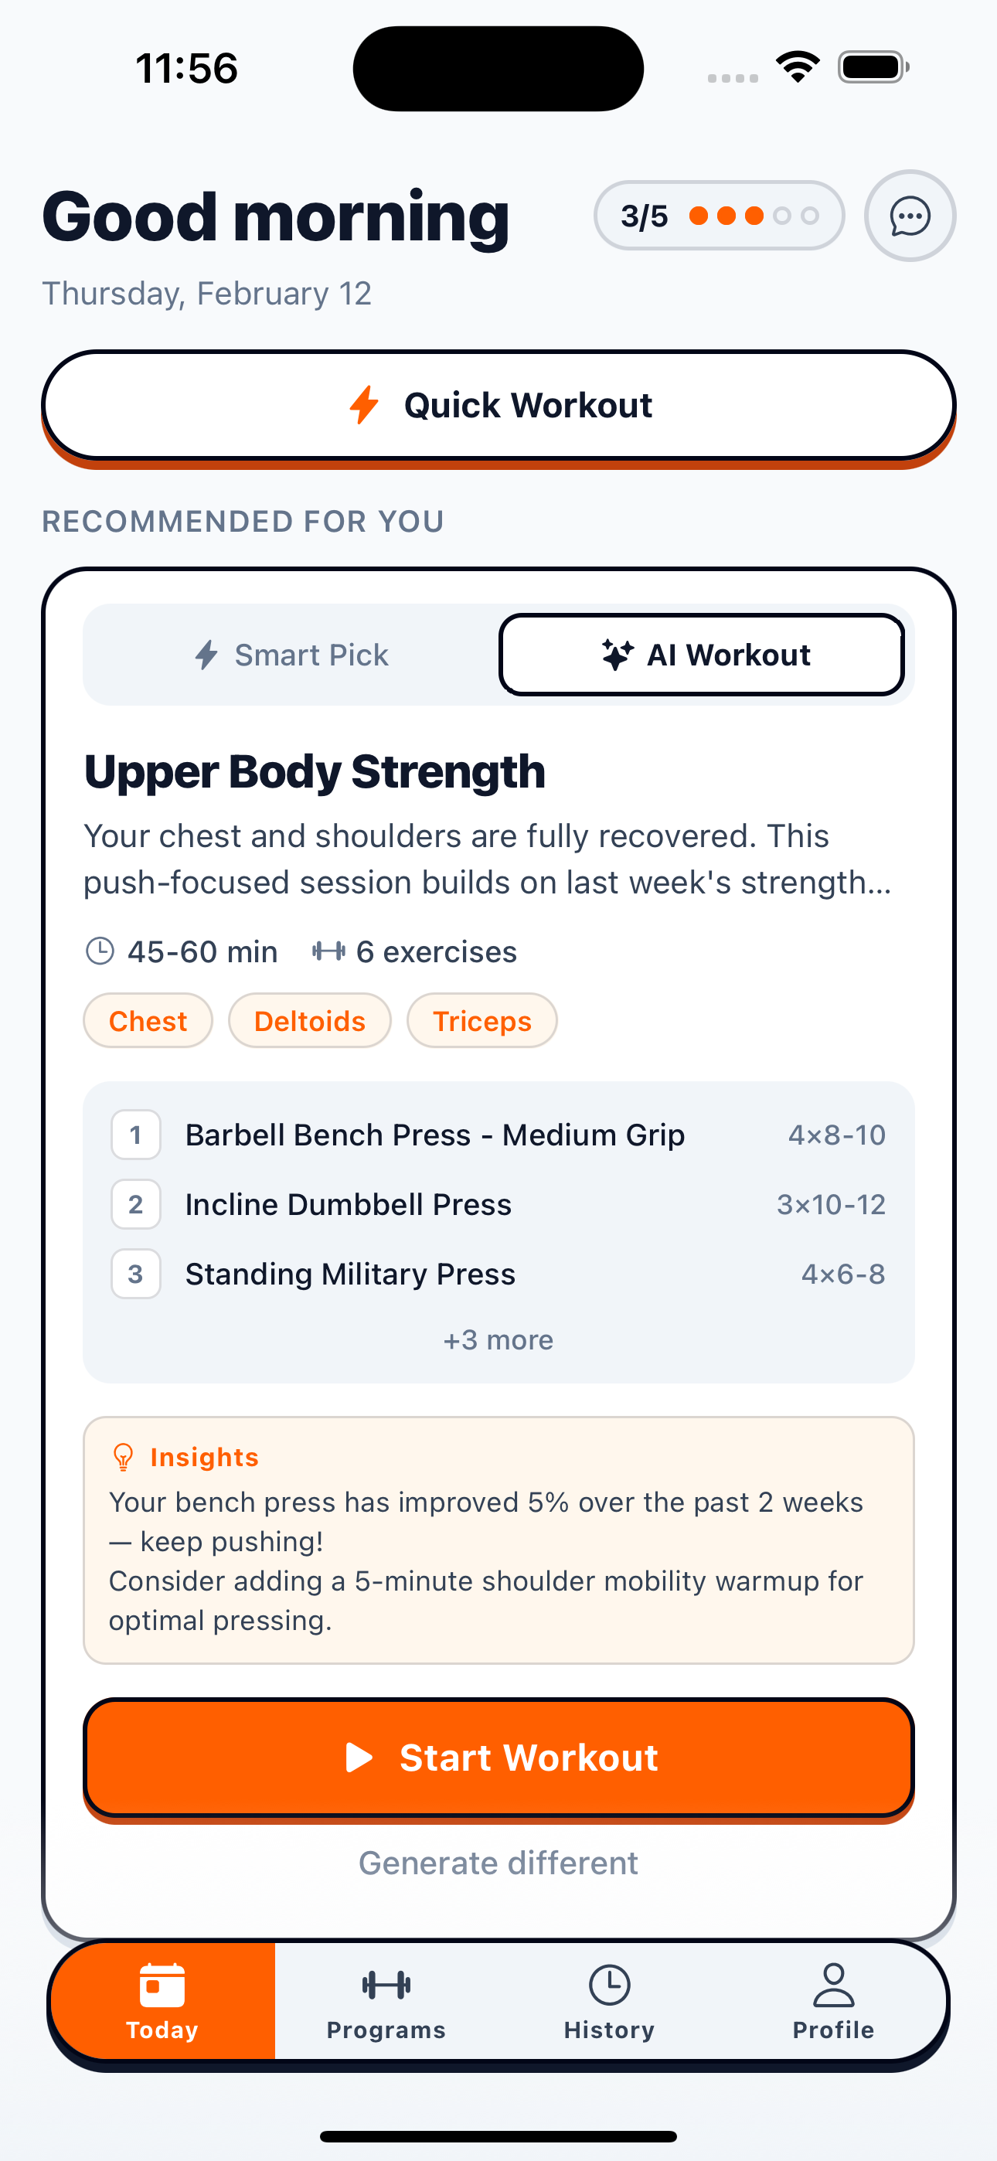Tap the Deltoids muscle tag
This screenshot has width=997, height=2161.
pos(310,1021)
